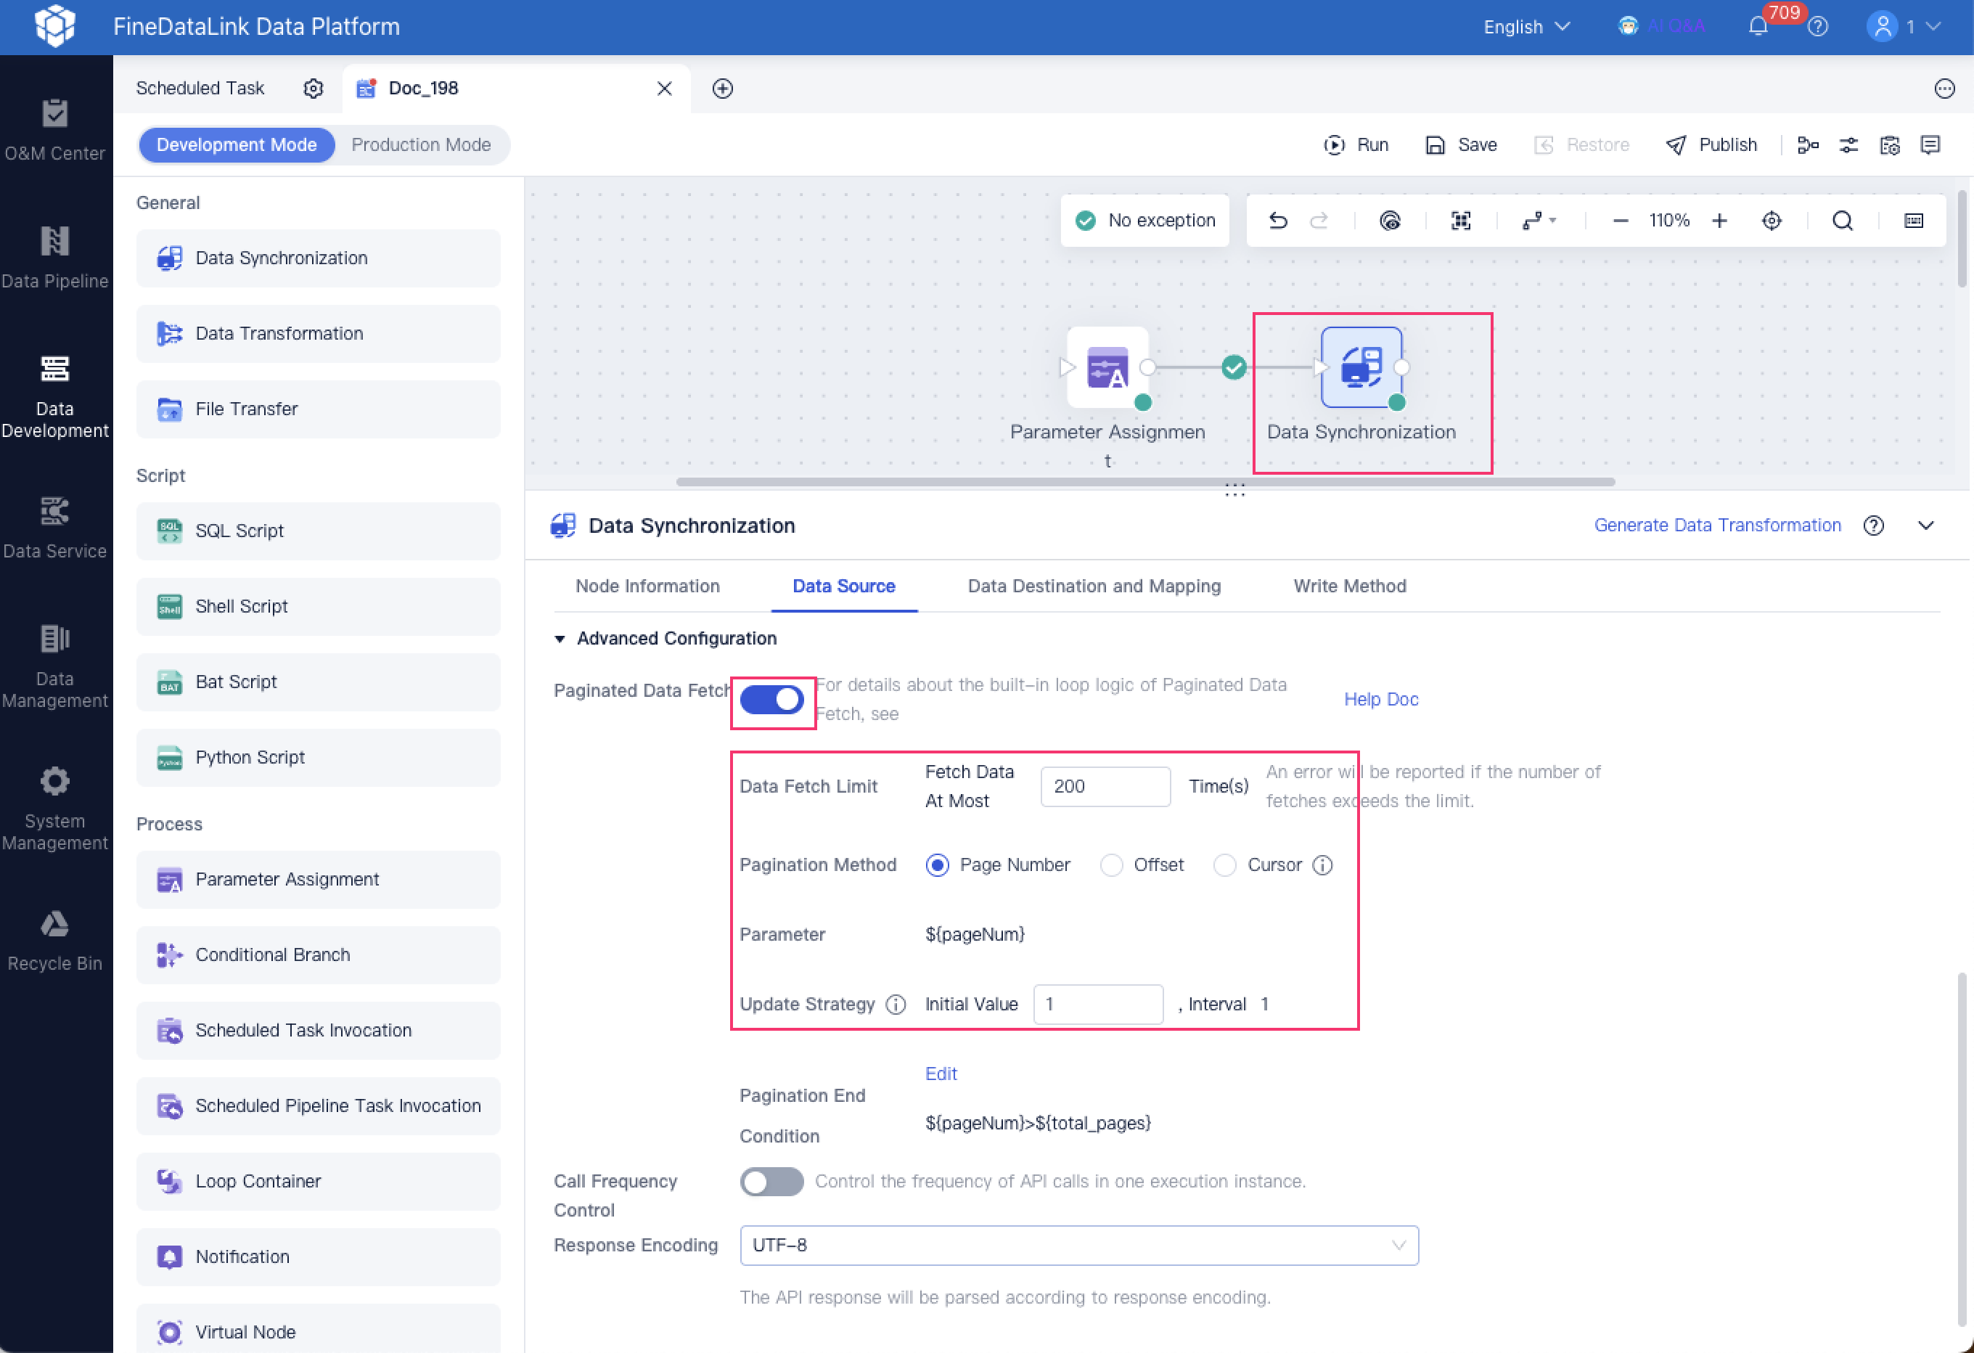Open the Node Information tab

pos(647,586)
